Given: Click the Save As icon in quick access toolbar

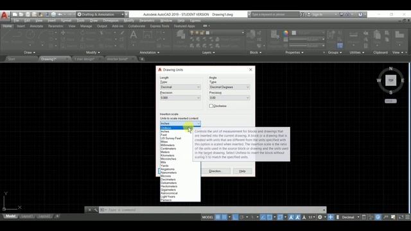Looking at the screenshot, I should coord(34,14).
